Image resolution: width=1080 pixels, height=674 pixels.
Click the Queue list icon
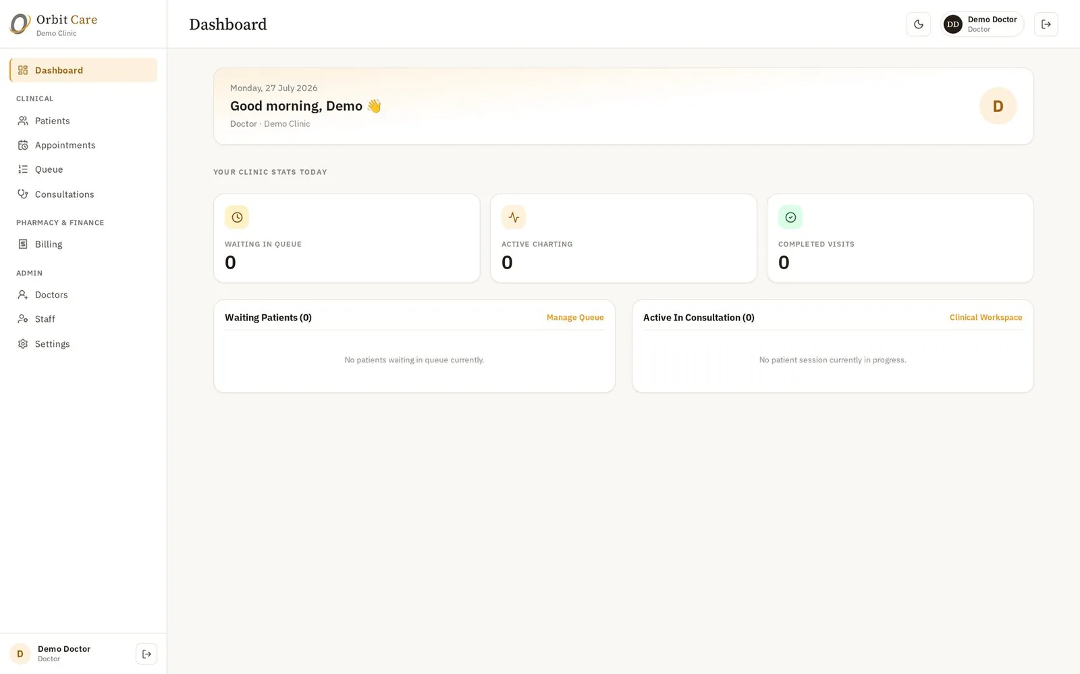(x=23, y=169)
